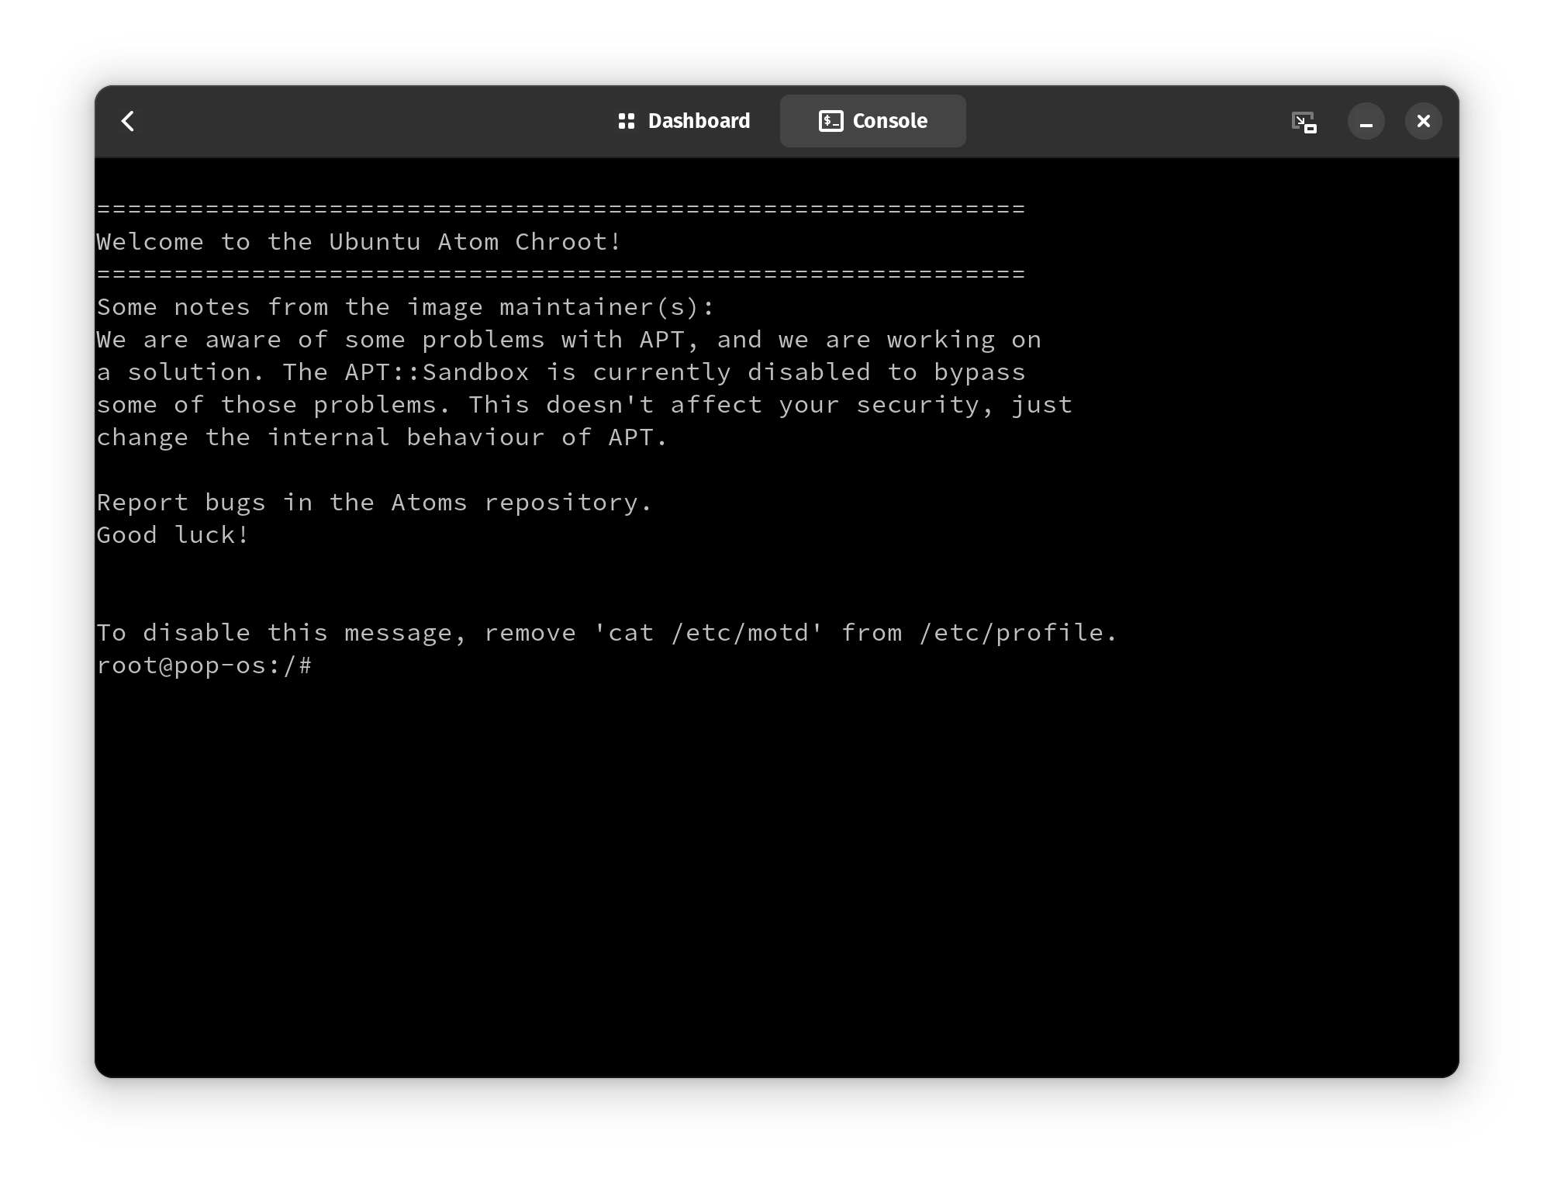
Task: Click the APT::Sandbox notice line
Action: [x=561, y=372]
